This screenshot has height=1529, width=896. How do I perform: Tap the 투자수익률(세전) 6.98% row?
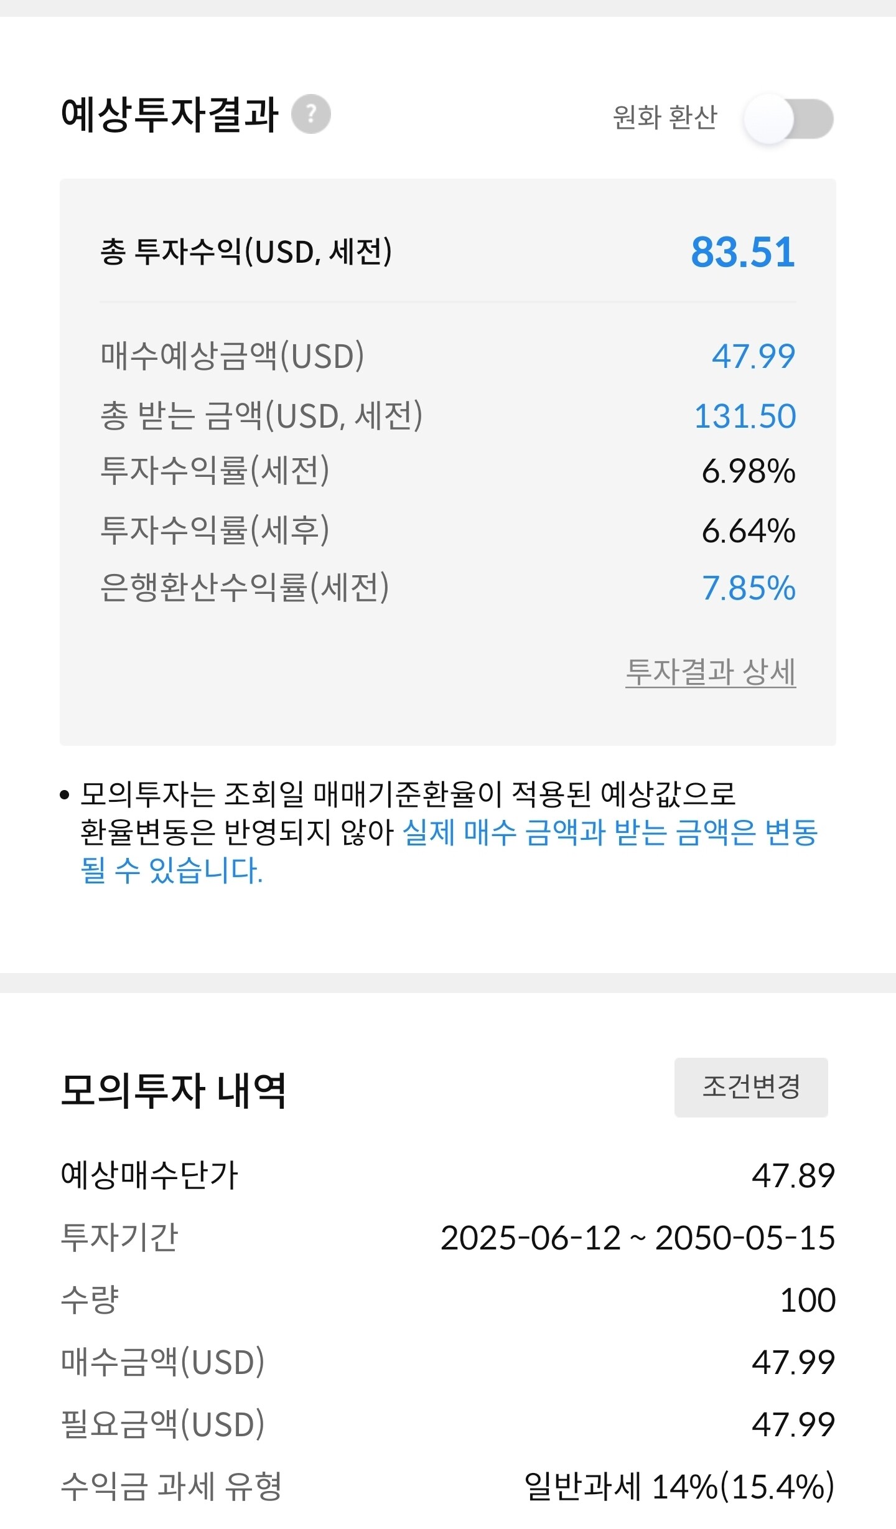coord(448,471)
